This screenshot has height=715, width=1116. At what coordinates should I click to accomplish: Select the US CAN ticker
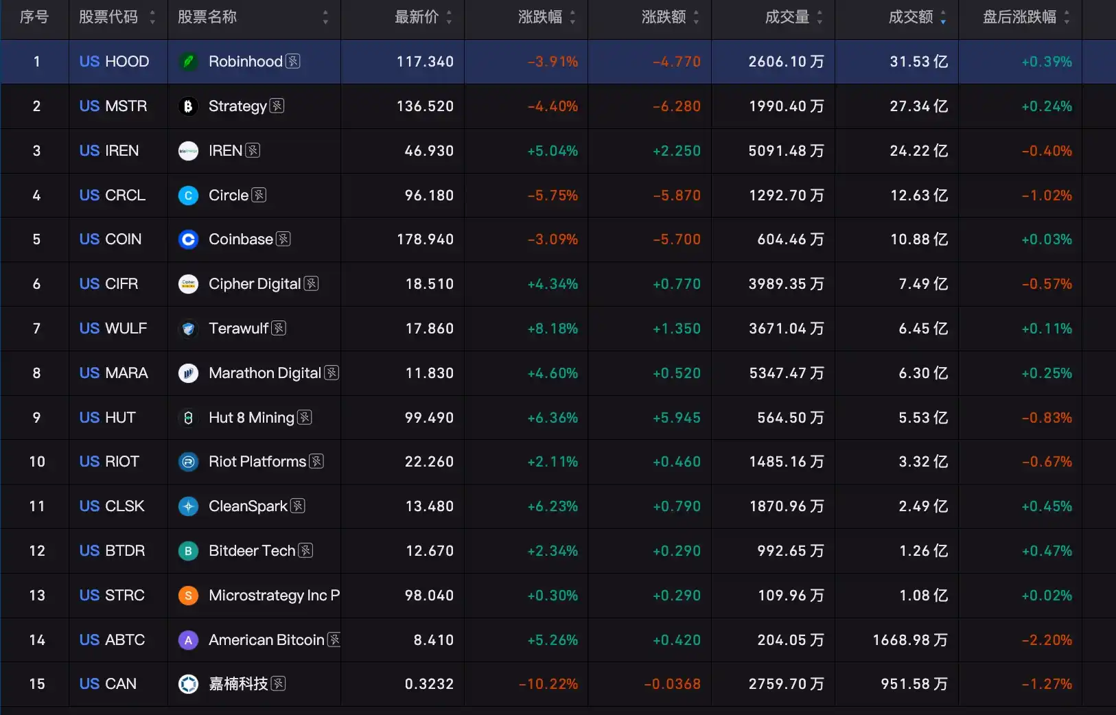[108, 684]
